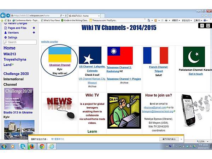This screenshot has height=159, width=212.
Task: Open Taiwanese Channel 2: Kaohsiung link
Action: pyautogui.click(x=119, y=69)
